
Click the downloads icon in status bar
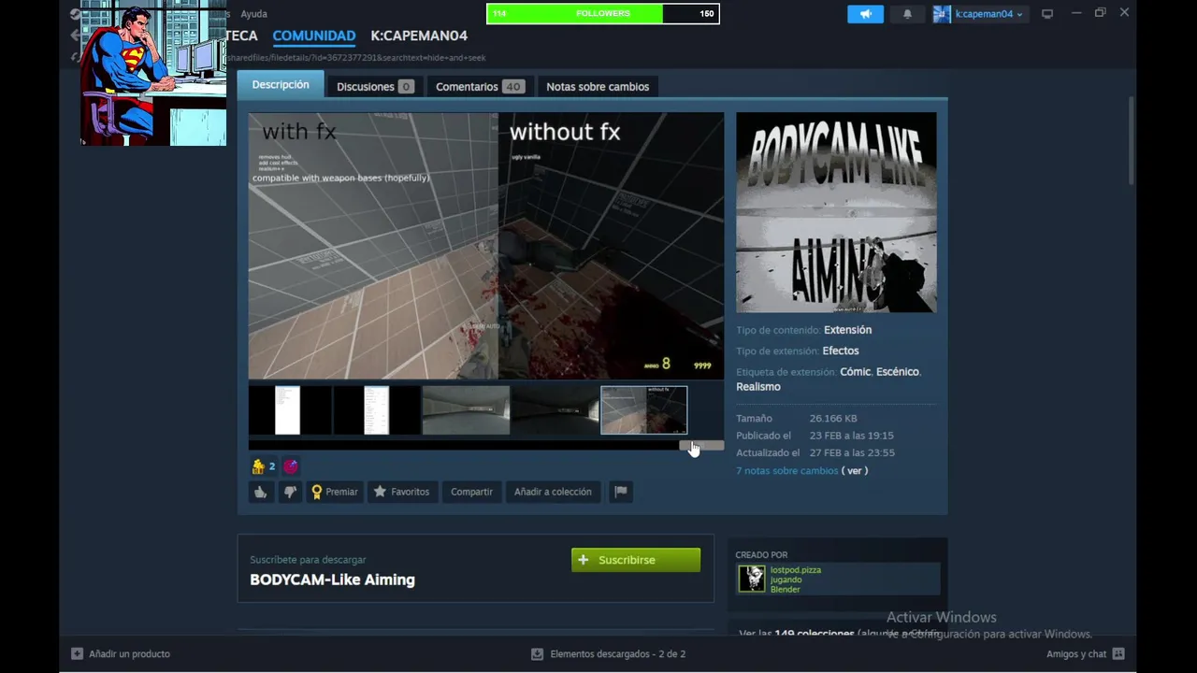(537, 654)
